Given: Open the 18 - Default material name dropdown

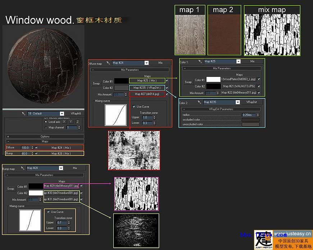Looking at the screenshot, I should [62, 114].
